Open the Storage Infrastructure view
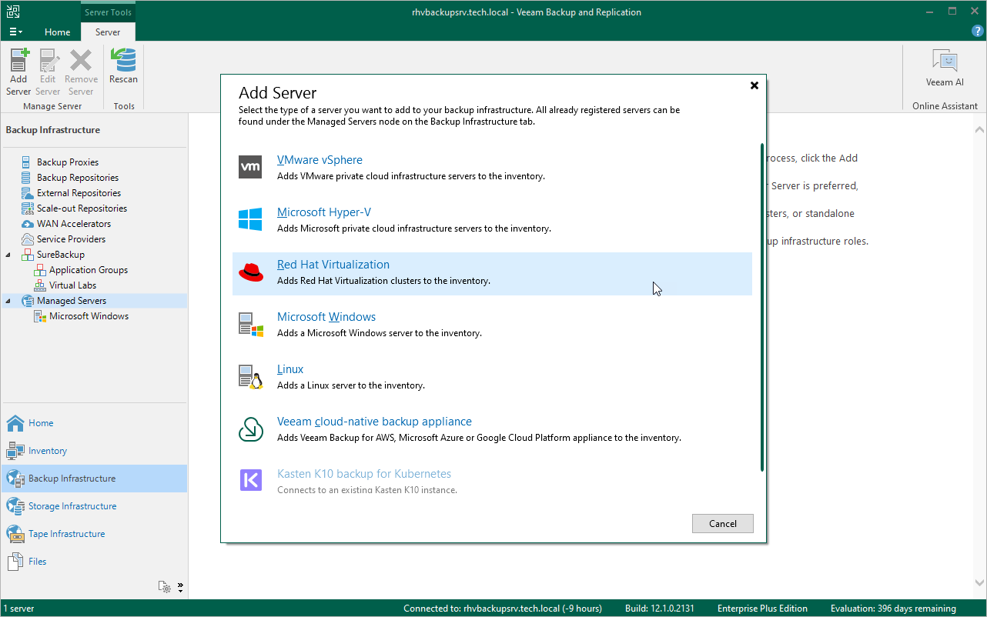Screen dimensions: 987x617 (72, 506)
